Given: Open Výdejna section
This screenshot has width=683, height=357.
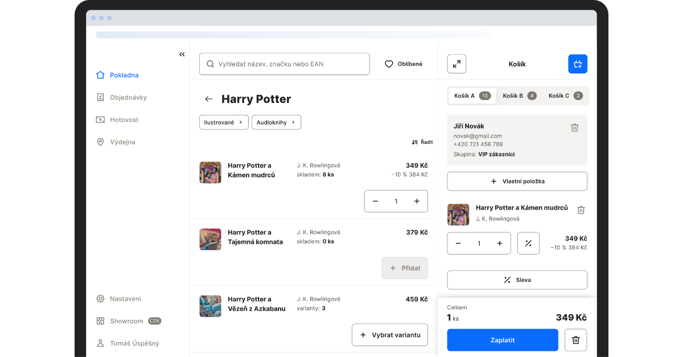Looking at the screenshot, I should click(116, 142).
